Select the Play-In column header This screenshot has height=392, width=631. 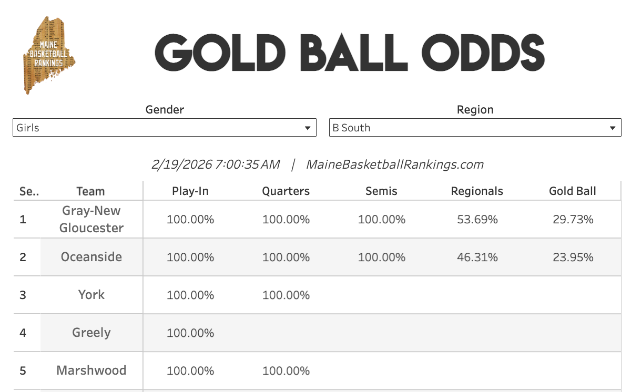190,191
